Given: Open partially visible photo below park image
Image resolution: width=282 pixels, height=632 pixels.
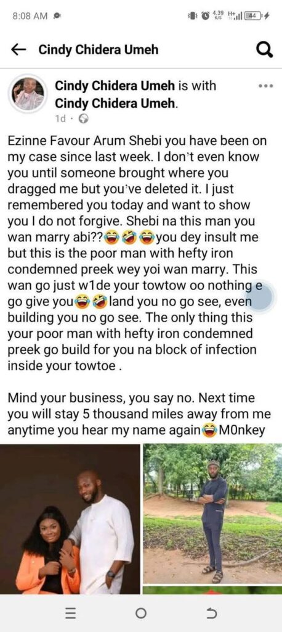Looking at the screenshot, I should [x=213, y=590].
